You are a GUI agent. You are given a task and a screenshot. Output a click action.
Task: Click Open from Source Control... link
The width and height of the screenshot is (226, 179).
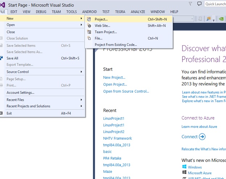126,91
